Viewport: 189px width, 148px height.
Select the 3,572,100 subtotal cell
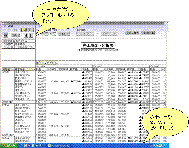98,102
